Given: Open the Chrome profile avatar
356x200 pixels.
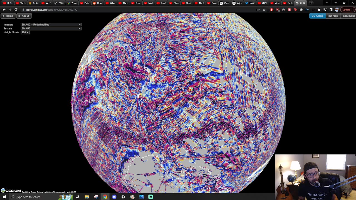Looking at the screenshot, I should 337,10.
